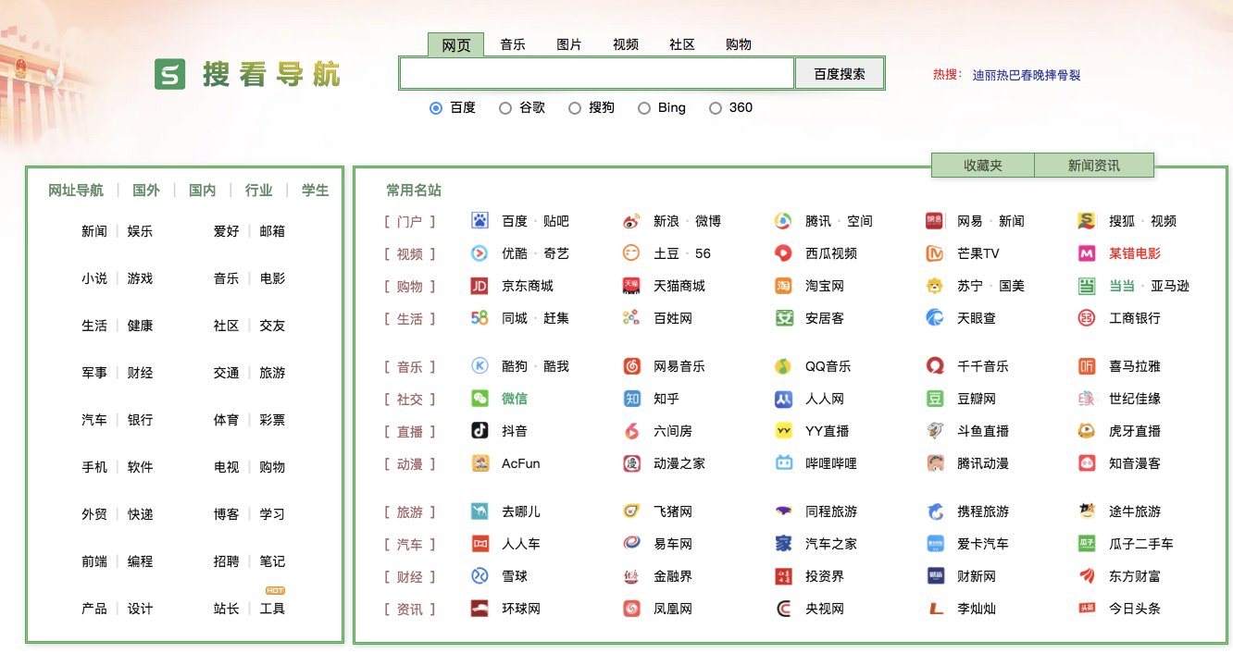1233x653 pixels.
Task: Click the 58 Tongcheng icon
Action: point(479,318)
